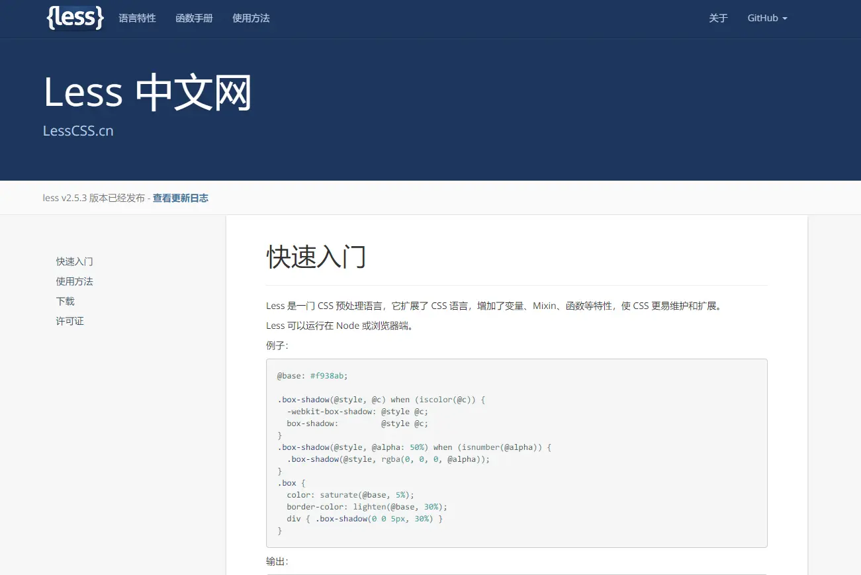Jump to 许可证 section in sidebar
Image resolution: width=861 pixels, height=575 pixels.
coord(70,322)
